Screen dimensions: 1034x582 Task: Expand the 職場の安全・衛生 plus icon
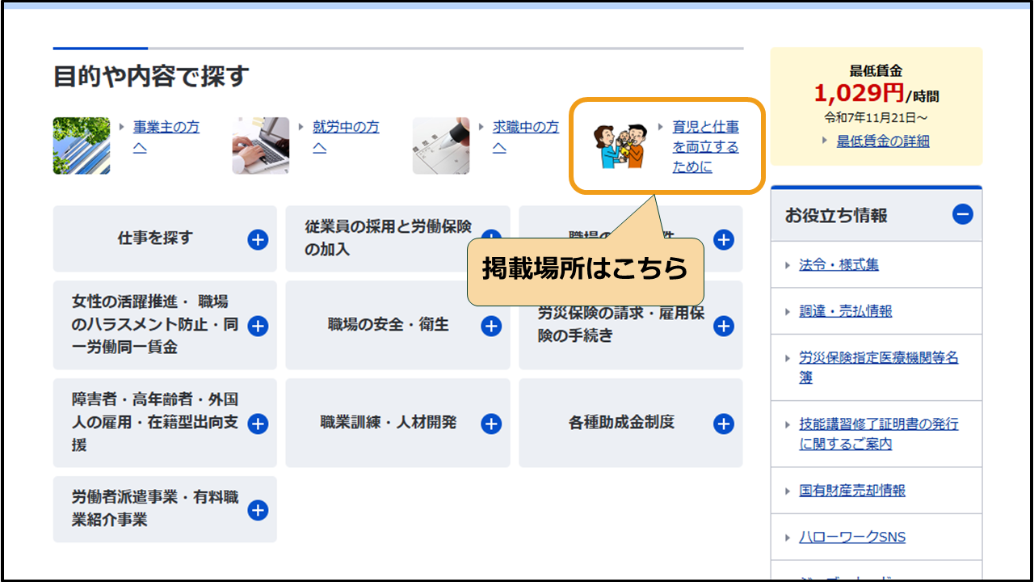click(x=491, y=326)
